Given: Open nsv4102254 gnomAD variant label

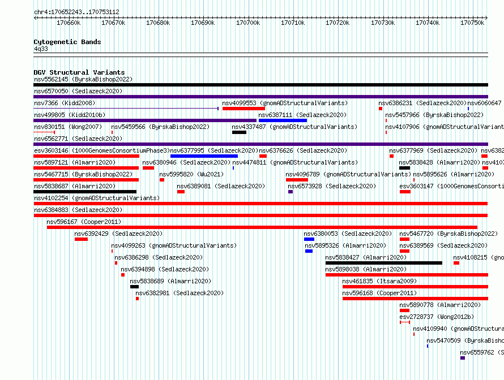Looking at the screenshot, I should [x=97, y=198].
